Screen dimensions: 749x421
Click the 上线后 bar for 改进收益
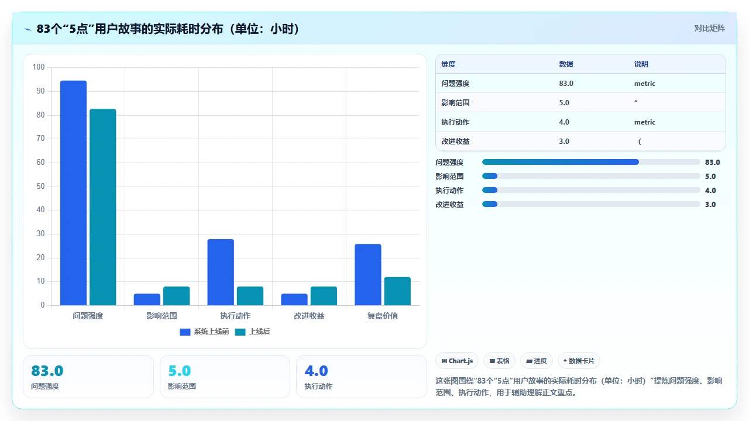click(x=324, y=296)
